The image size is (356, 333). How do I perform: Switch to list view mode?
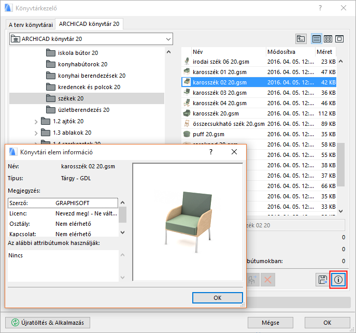[x=316, y=39]
